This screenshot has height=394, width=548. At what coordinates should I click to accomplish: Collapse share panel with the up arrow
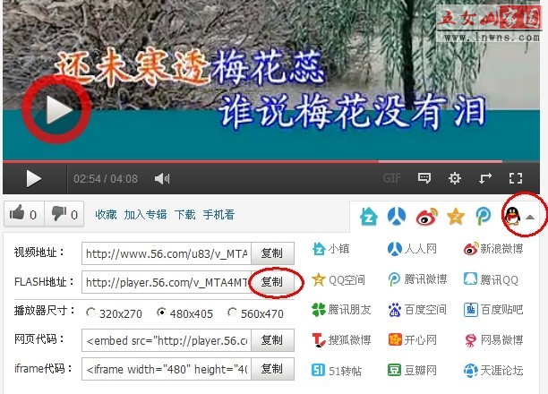530,217
